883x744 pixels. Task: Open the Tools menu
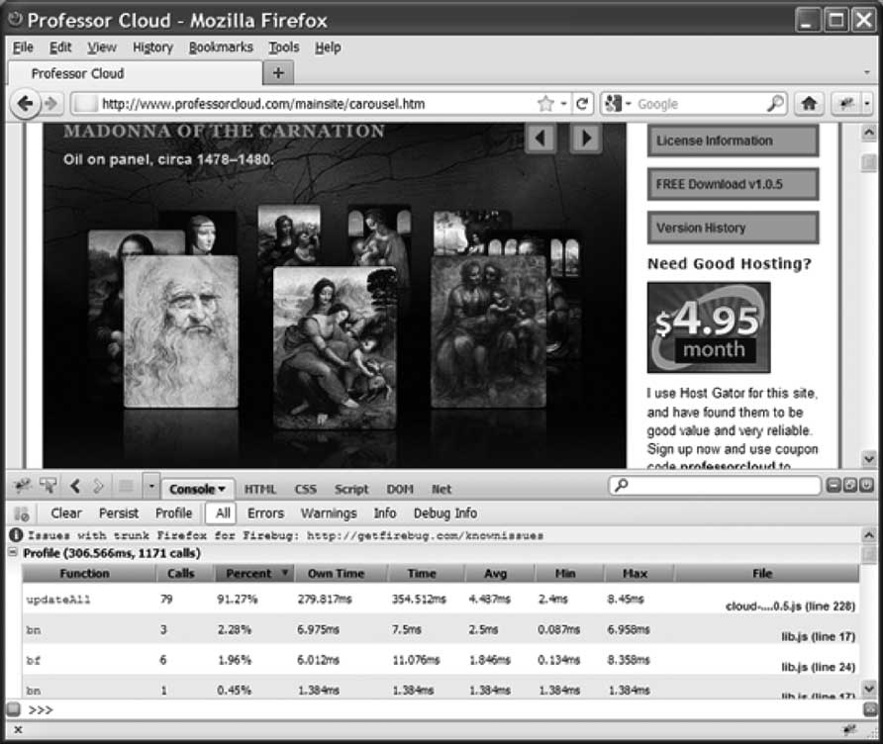tap(284, 47)
